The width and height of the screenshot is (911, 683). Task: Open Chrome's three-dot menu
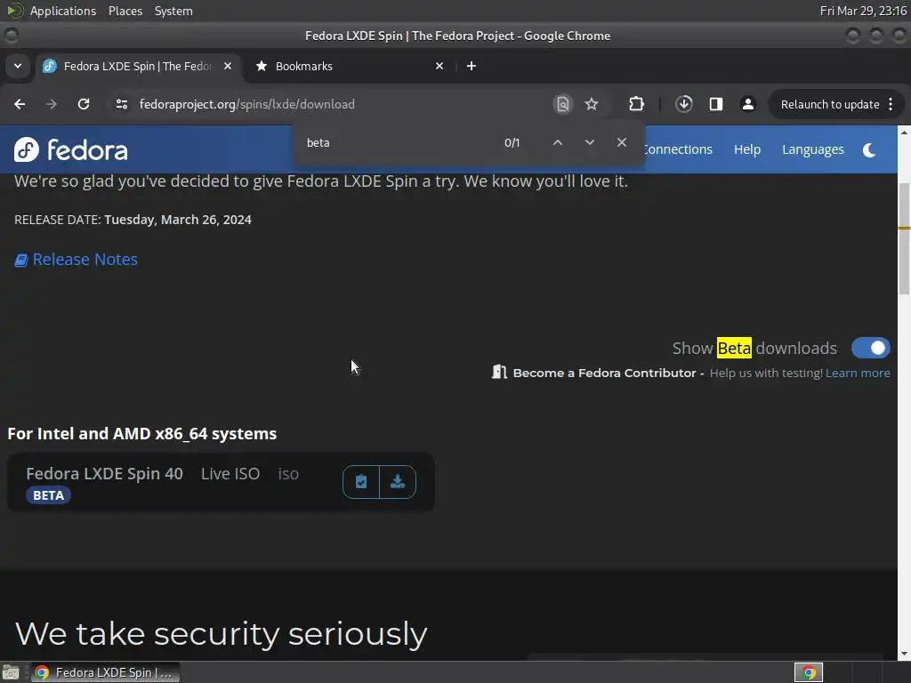point(891,105)
